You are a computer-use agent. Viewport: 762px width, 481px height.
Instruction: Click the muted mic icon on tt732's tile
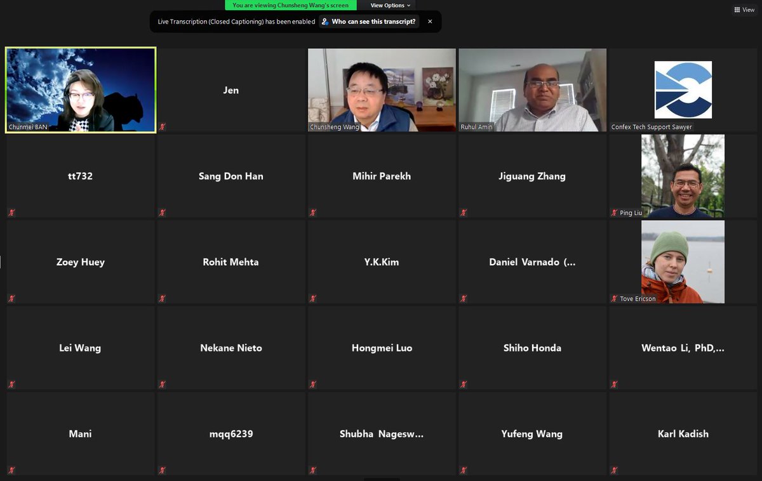point(12,213)
